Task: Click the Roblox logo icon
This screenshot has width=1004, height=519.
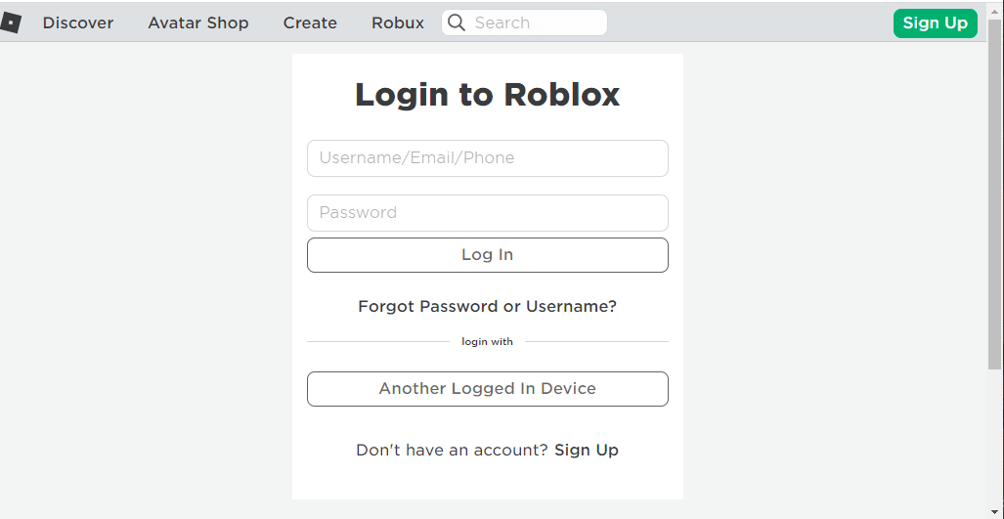Action: tap(10, 23)
